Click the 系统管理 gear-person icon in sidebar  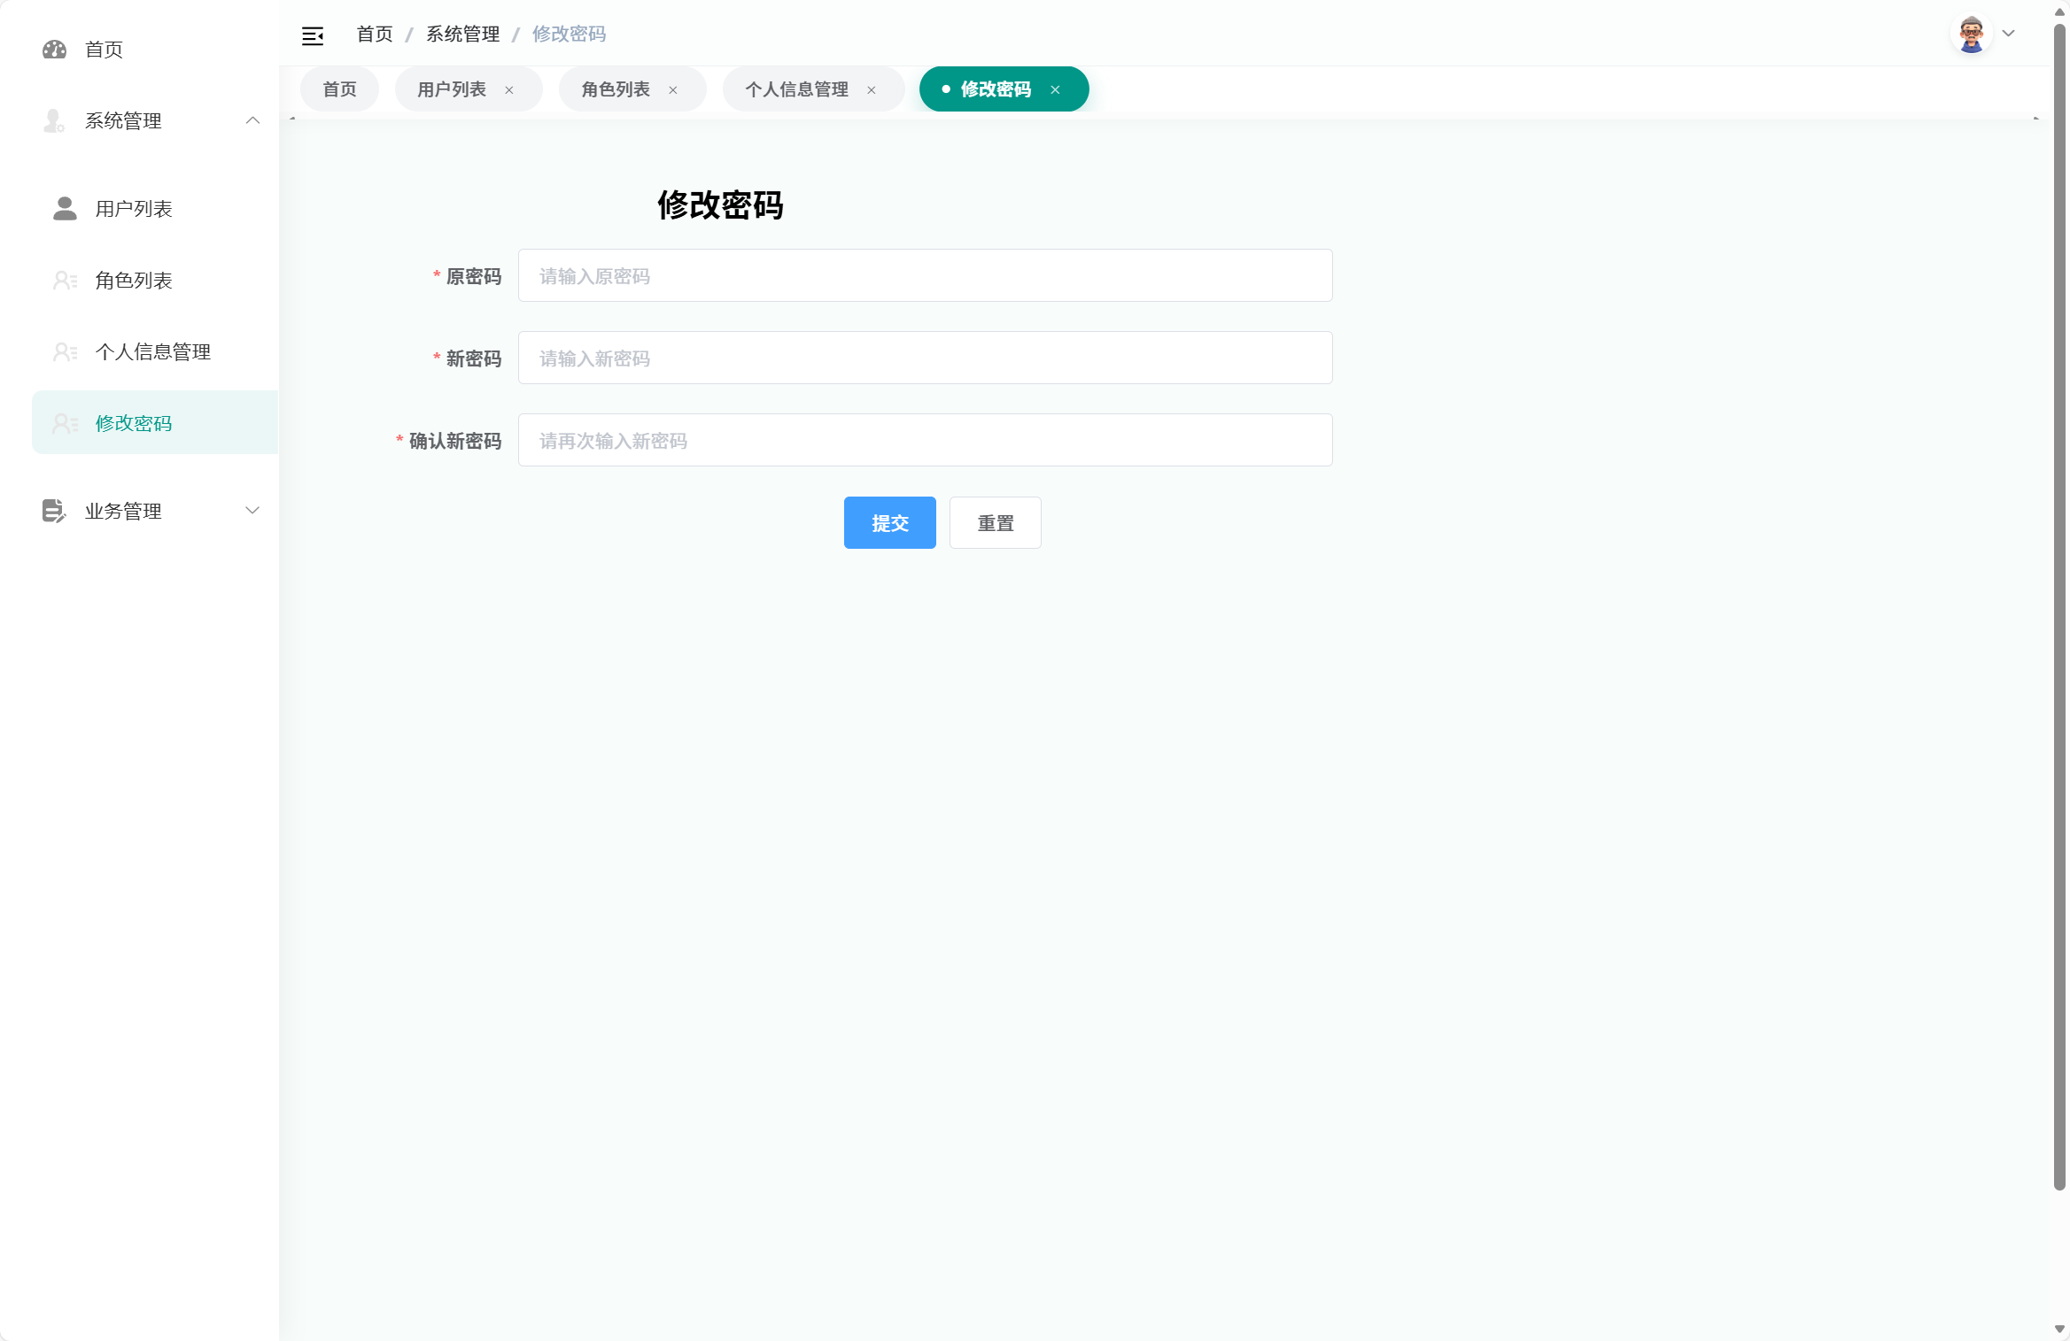pyautogui.click(x=52, y=121)
